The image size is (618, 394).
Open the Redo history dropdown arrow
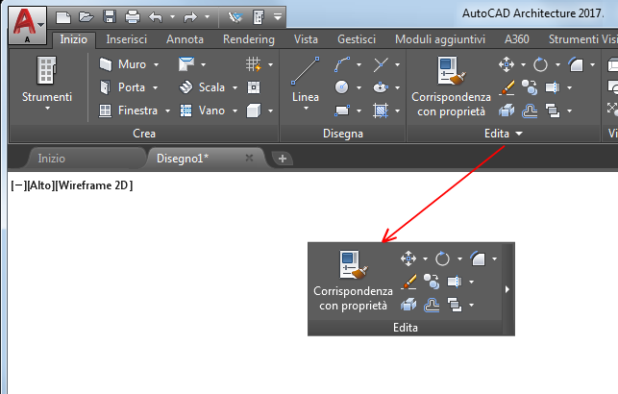click(207, 17)
